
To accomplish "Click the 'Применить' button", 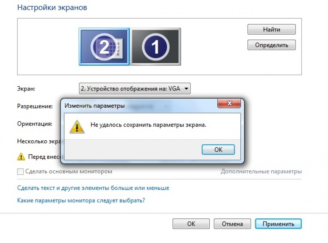I will tap(278, 224).
